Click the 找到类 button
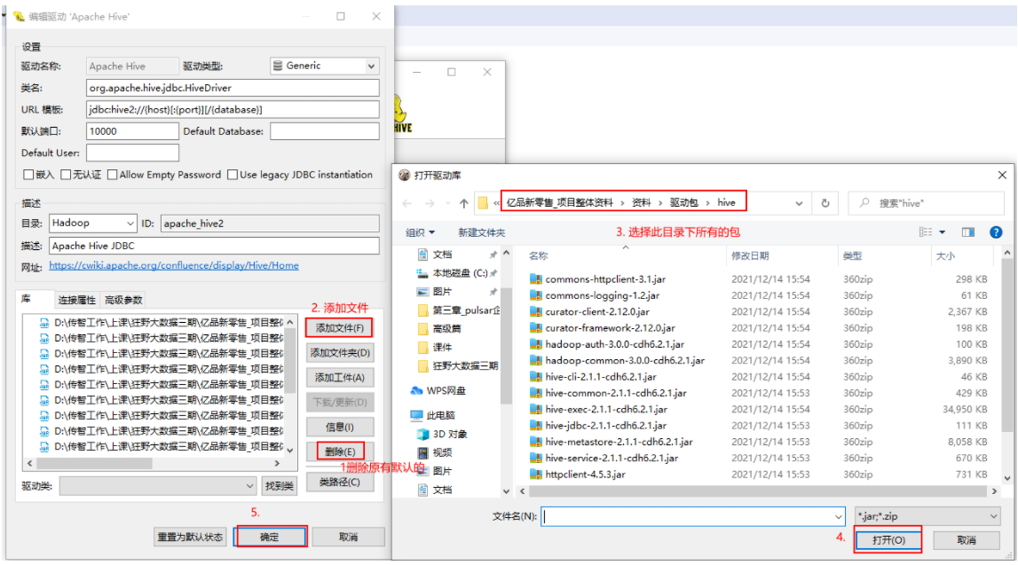This screenshot has height=565, width=1018. pyautogui.click(x=280, y=486)
